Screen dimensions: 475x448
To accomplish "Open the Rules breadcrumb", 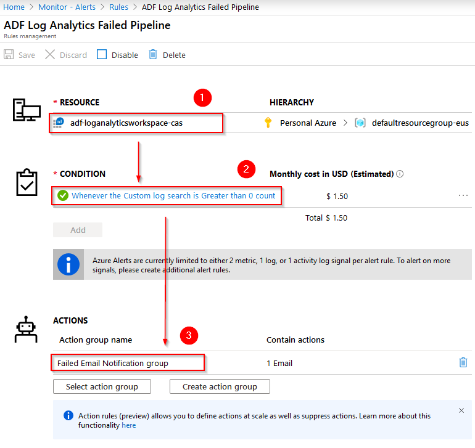I will (118, 7).
